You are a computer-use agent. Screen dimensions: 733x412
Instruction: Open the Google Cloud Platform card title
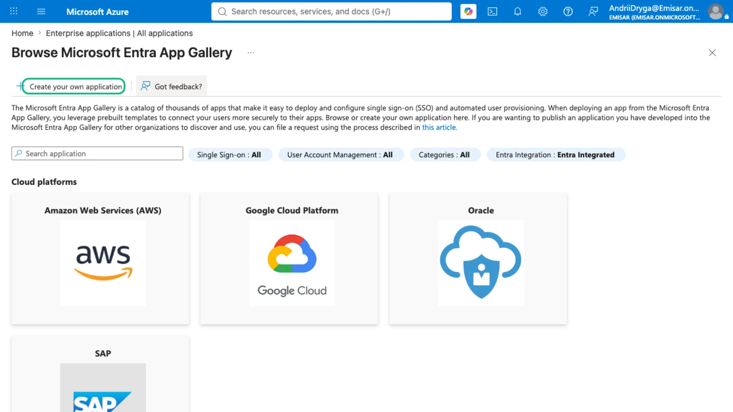pos(292,211)
